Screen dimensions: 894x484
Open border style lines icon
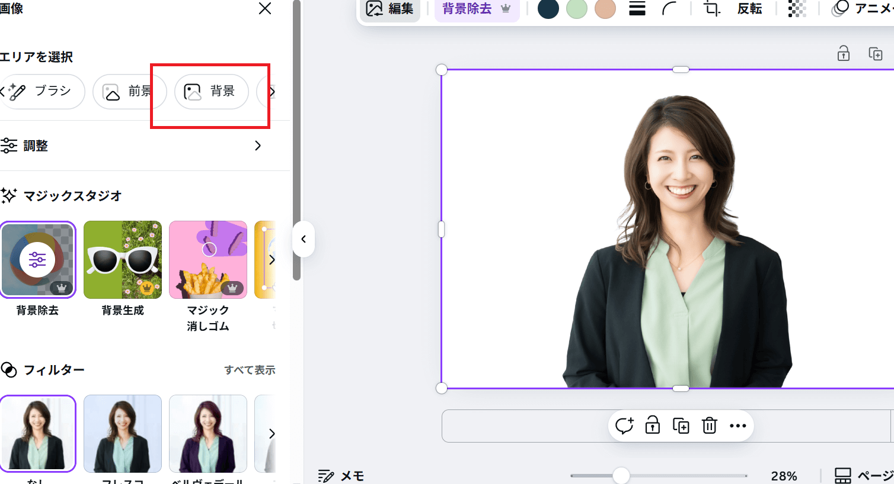coord(637,9)
